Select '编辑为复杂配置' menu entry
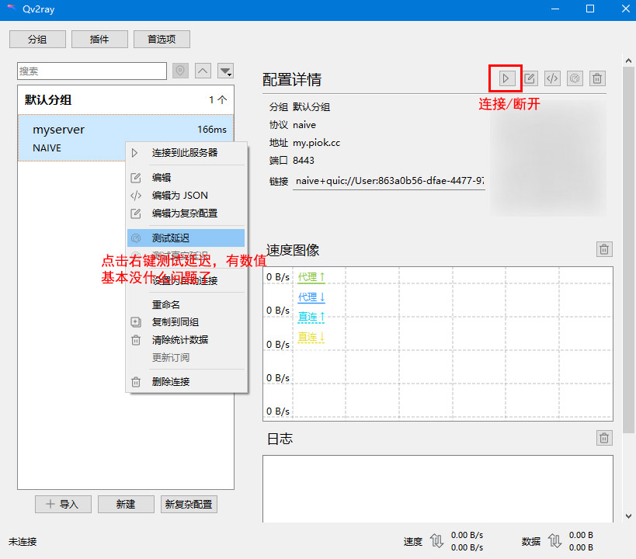Screen dimensions: 636x559 186,213
